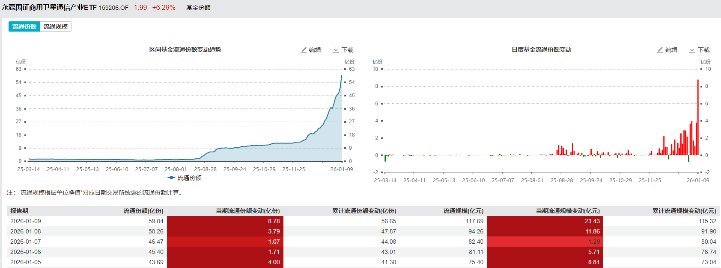
Task: Select the 2026-01-09 report row
Action: [363, 221]
